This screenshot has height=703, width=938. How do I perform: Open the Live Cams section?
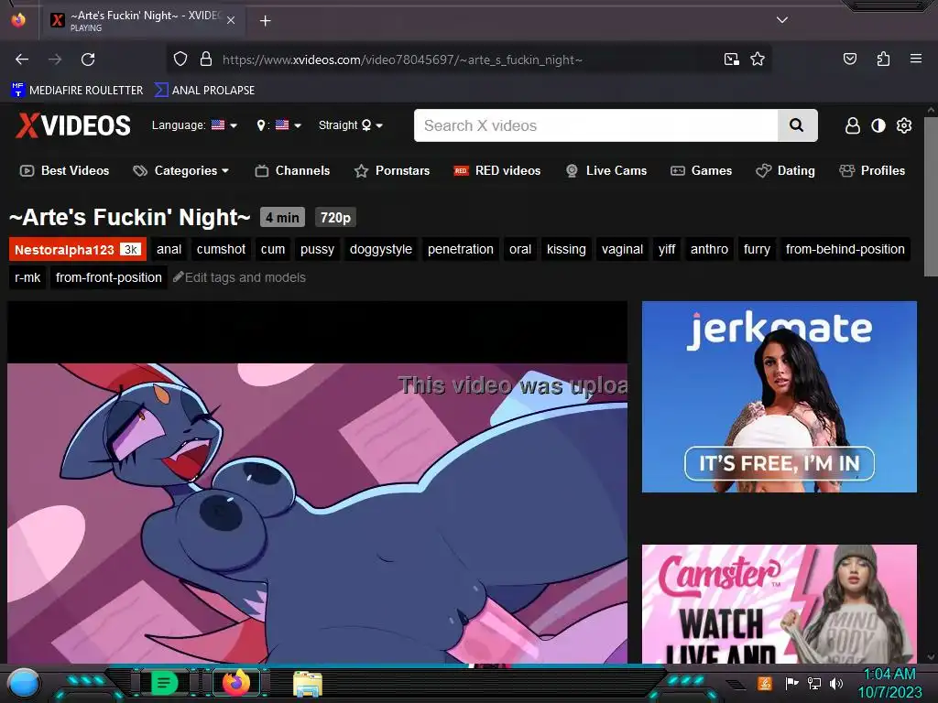(606, 171)
